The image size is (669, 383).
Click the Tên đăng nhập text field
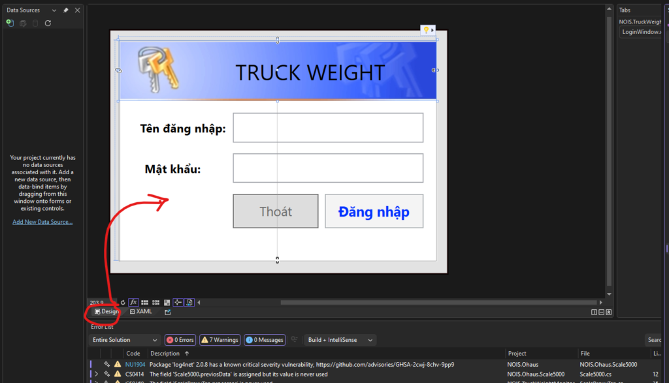(328, 128)
